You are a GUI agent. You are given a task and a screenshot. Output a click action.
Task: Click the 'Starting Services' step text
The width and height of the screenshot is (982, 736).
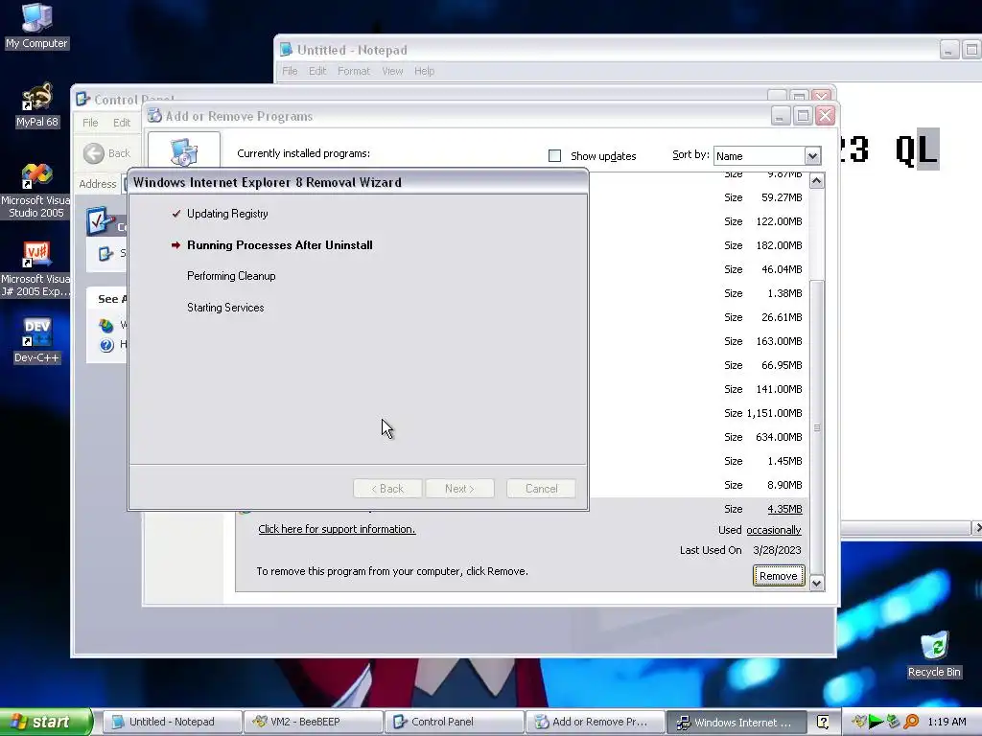[x=225, y=308]
